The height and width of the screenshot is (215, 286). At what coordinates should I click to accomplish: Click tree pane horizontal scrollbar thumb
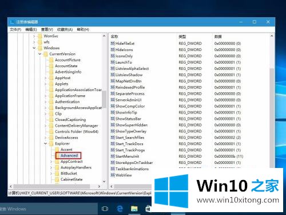tap(51, 186)
